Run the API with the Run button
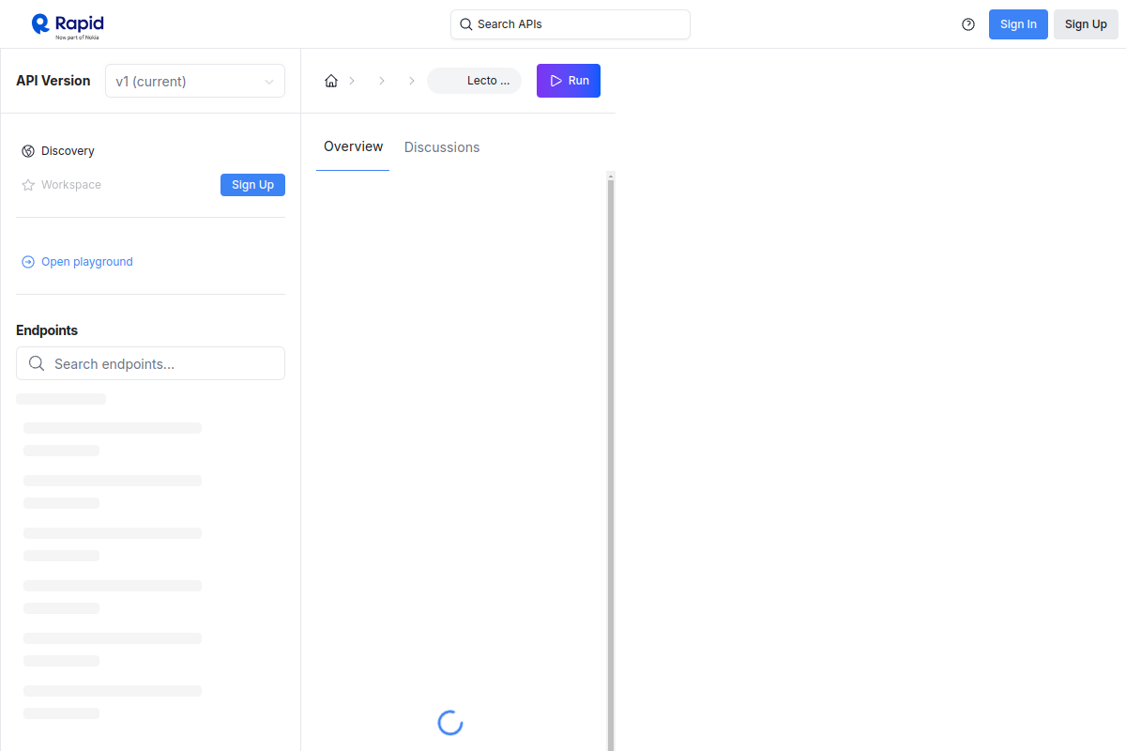 tap(569, 81)
